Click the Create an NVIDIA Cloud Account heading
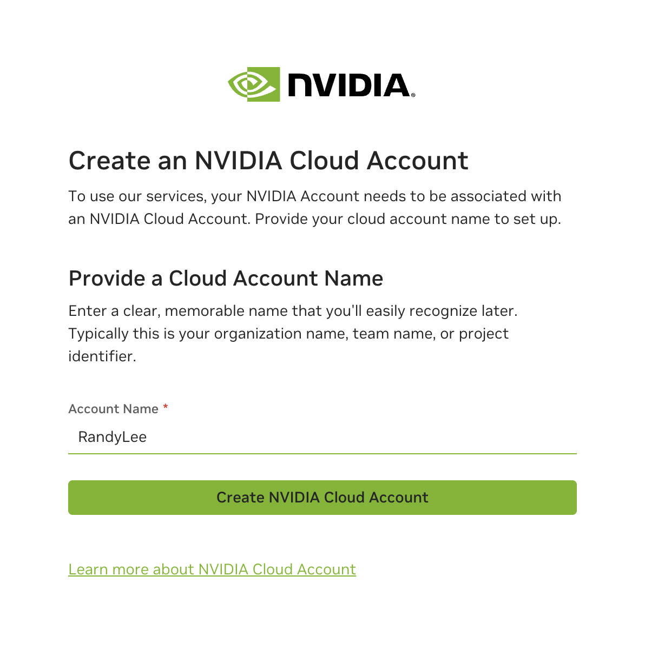The height and width of the screenshot is (662, 645). tap(268, 161)
